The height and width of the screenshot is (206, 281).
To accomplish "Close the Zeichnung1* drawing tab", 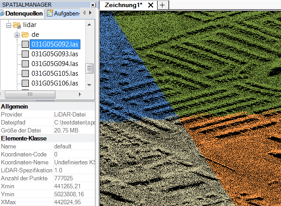I will [151, 5].
